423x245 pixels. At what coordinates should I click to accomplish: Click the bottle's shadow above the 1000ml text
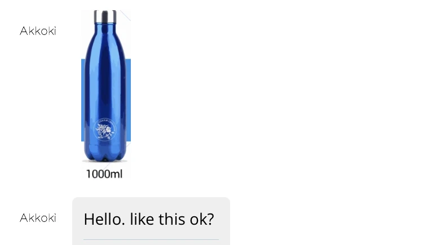[x=105, y=162]
